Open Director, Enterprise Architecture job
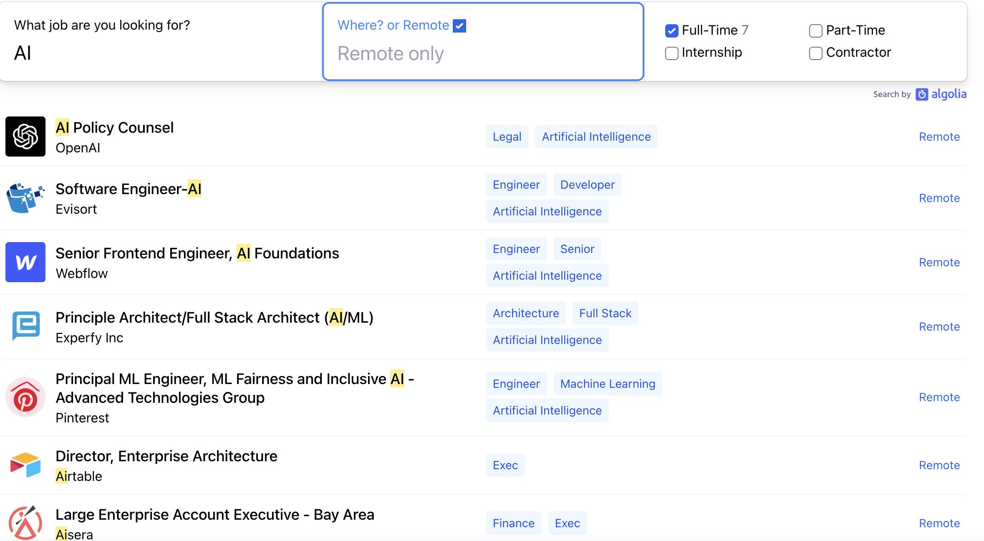984x541 pixels. pyautogui.click(x=167, y=456)
